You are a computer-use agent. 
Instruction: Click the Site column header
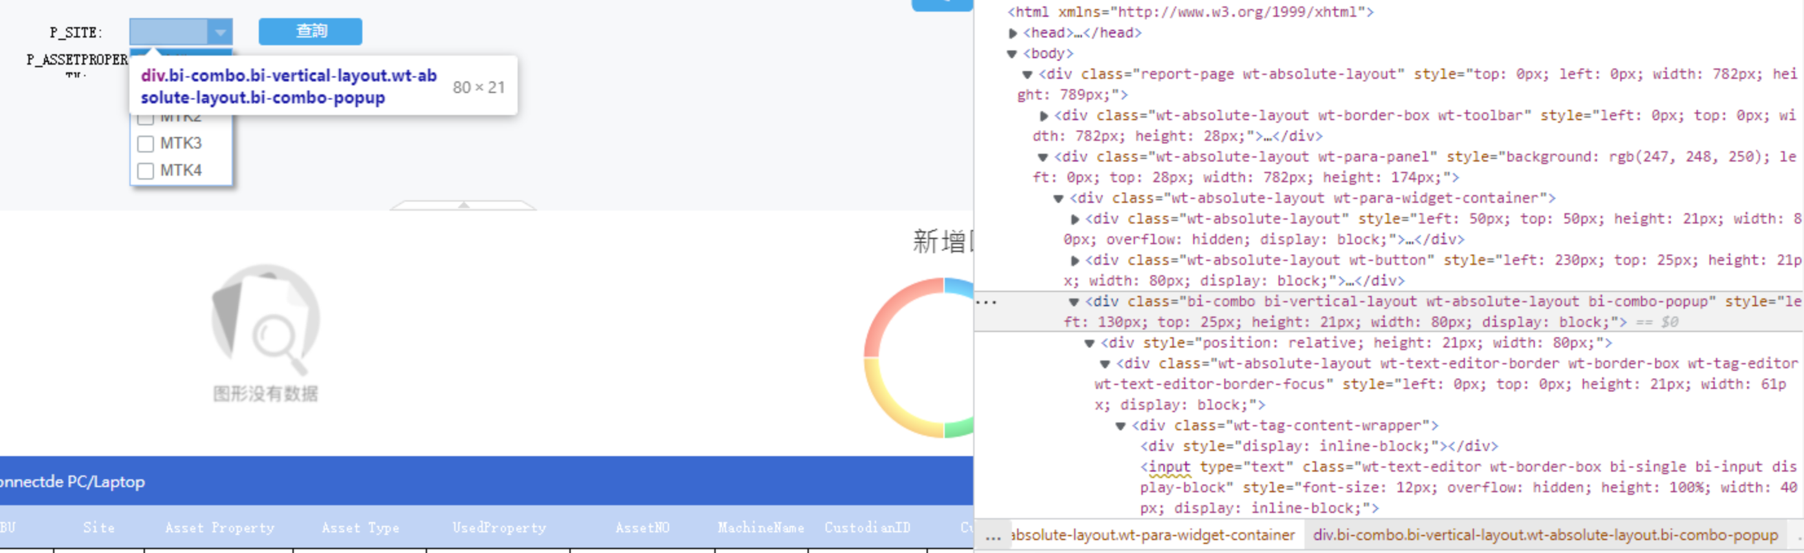99,528
